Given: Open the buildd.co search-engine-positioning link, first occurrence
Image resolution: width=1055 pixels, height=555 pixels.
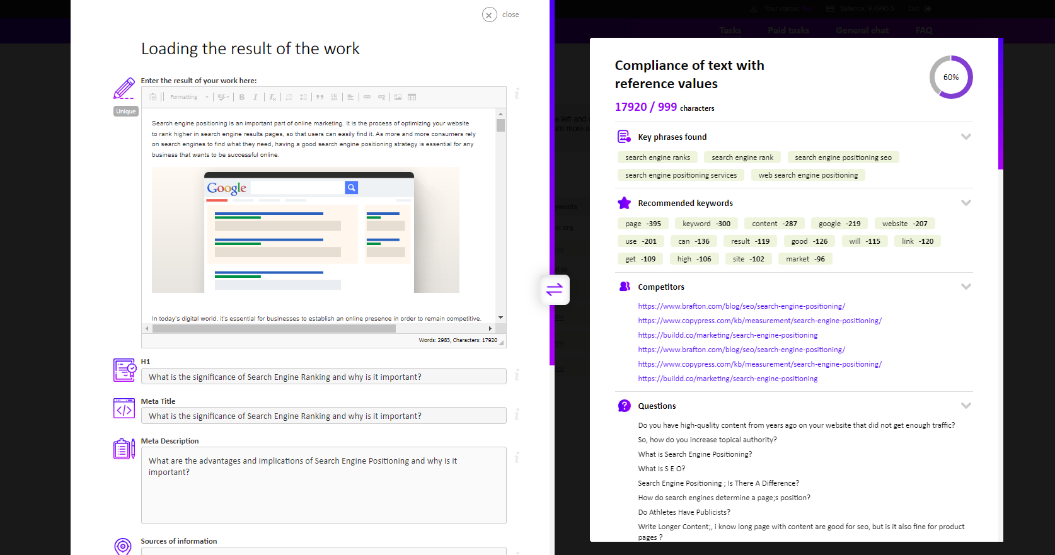Looking at the screenshot, I should [728, 335].
